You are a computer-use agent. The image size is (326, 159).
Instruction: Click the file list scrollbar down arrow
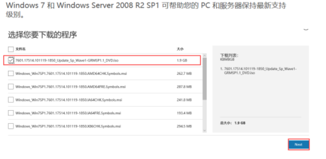[x=204, y=130]
